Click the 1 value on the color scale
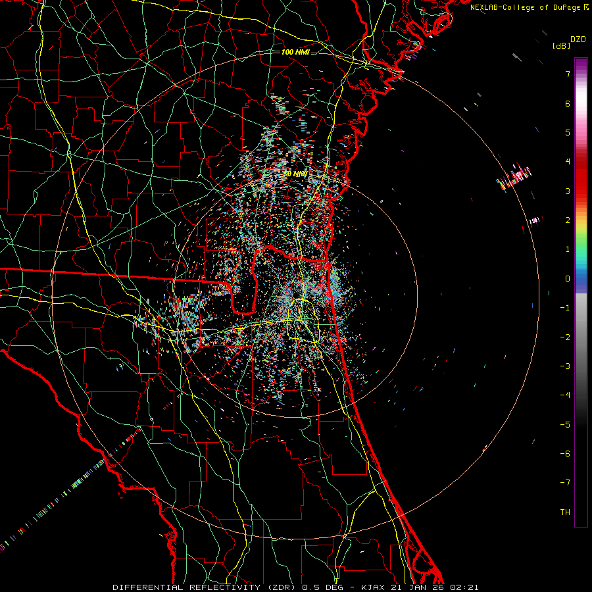 (x=568, y=249)
